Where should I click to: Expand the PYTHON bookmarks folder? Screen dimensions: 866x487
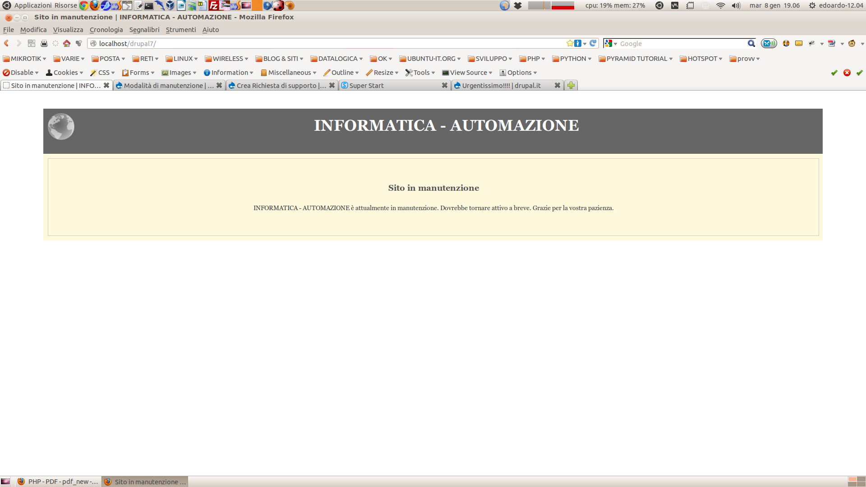click(571, 59)
